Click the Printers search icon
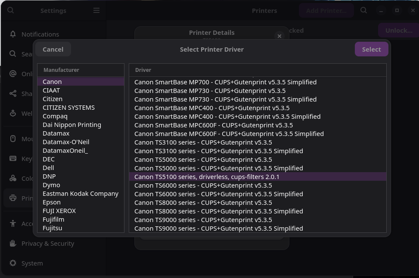The image size is (419, 278). pyautogui.click(x=364, y=10)
